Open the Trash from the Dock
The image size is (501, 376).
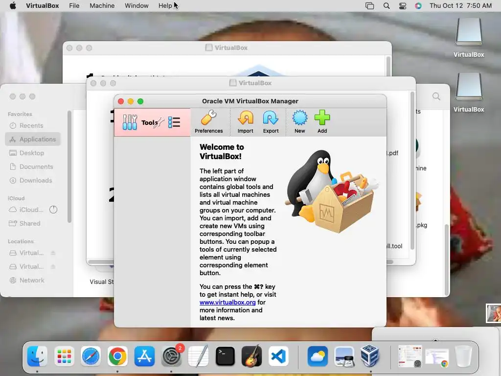point(463,356)
